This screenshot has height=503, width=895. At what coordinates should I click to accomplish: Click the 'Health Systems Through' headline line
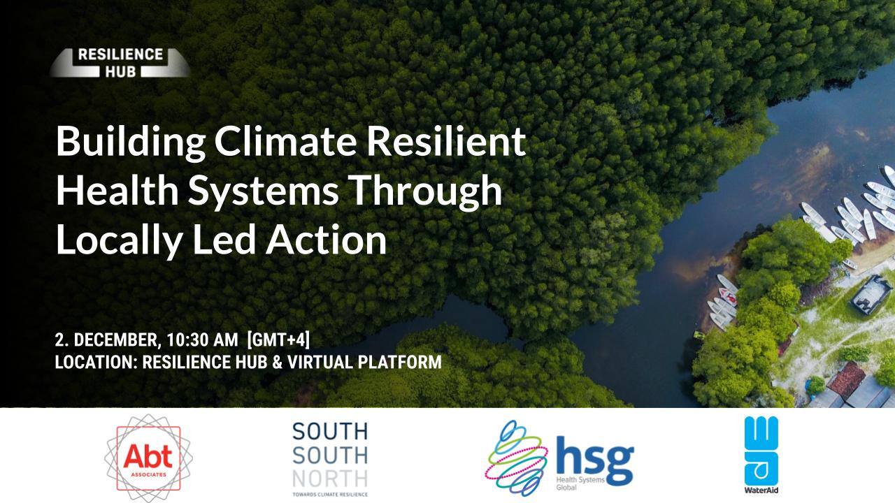click(279, 190)
